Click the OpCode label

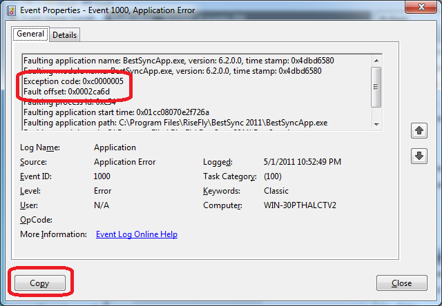[x=36, y=220]
